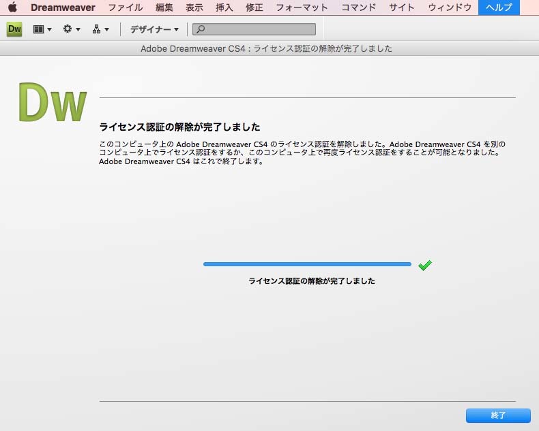The image size is (539, 431).
Task: Open the コマンド menu
Action: 358,7
